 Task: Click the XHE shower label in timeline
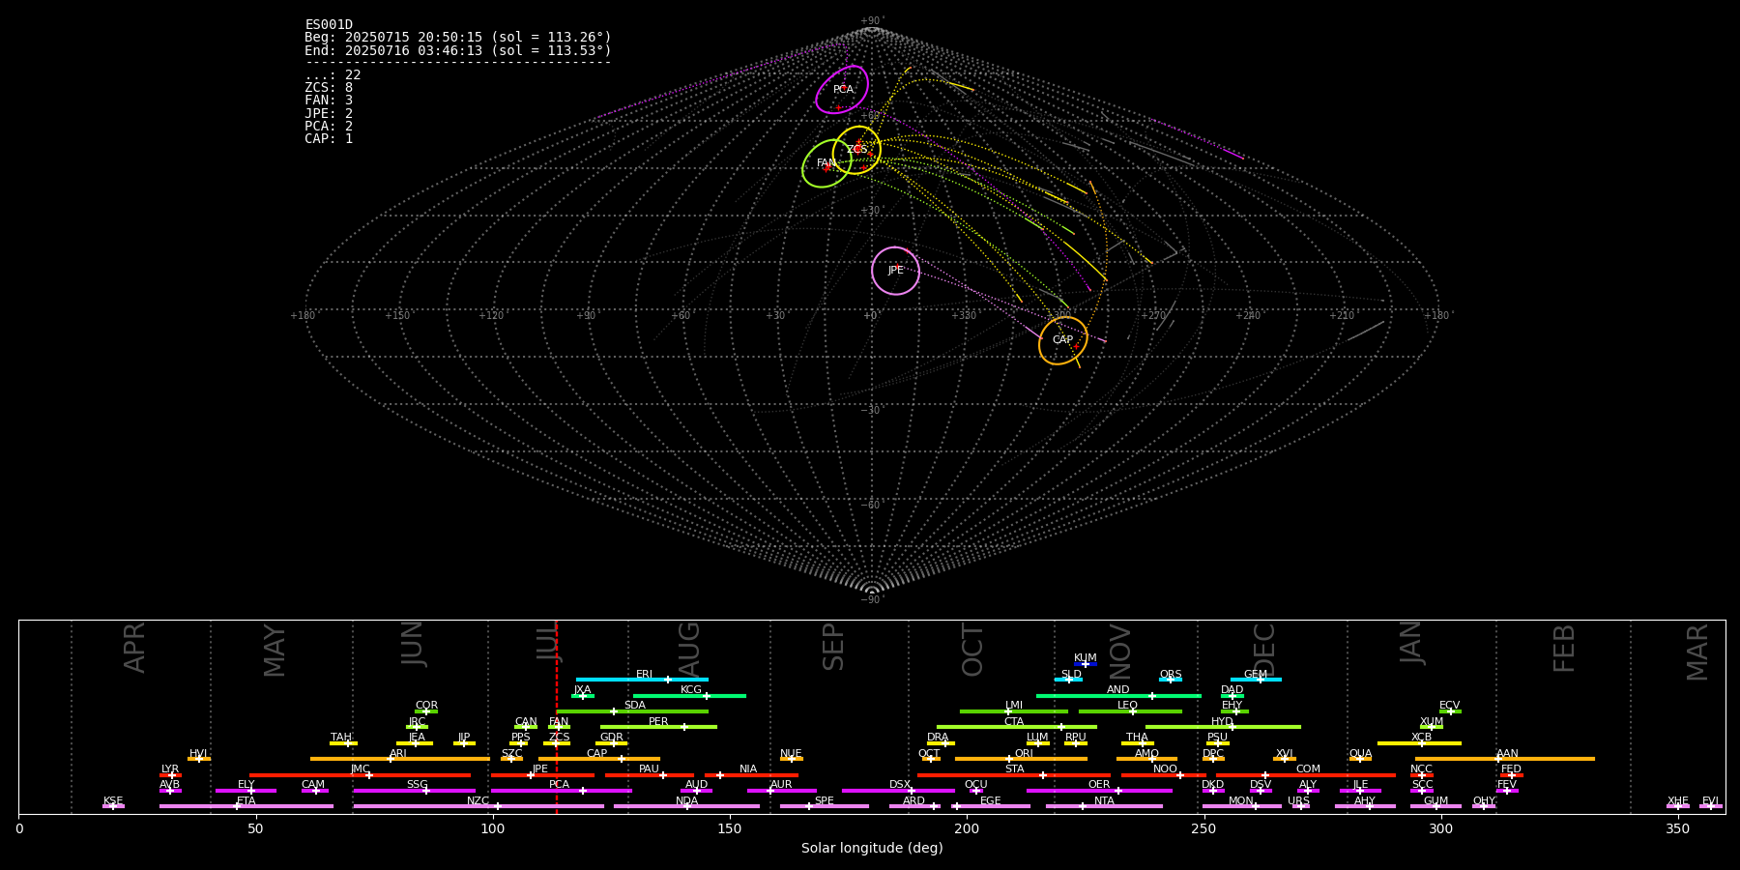pyautogui.click(x=1678, y=801)
